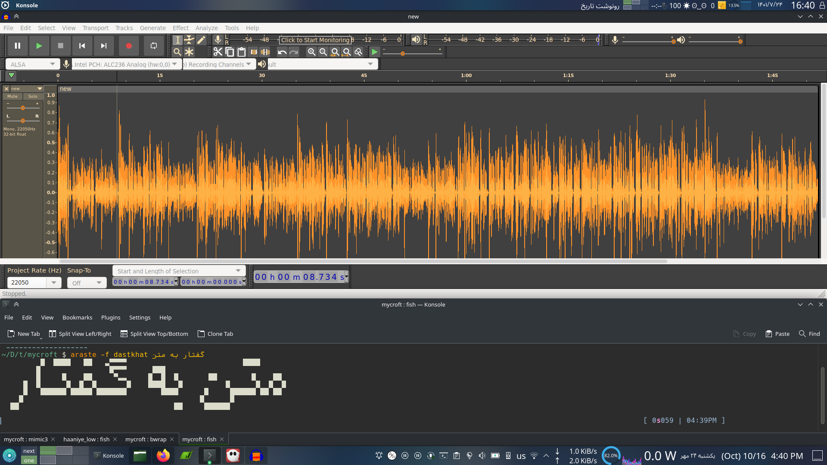Select the Draw pencil tool
The height and width of the screenshot is (465, 827).
coord(201,40)
